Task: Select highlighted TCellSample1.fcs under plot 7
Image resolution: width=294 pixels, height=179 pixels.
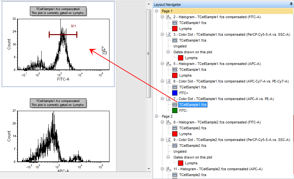Action: point(193,105)
